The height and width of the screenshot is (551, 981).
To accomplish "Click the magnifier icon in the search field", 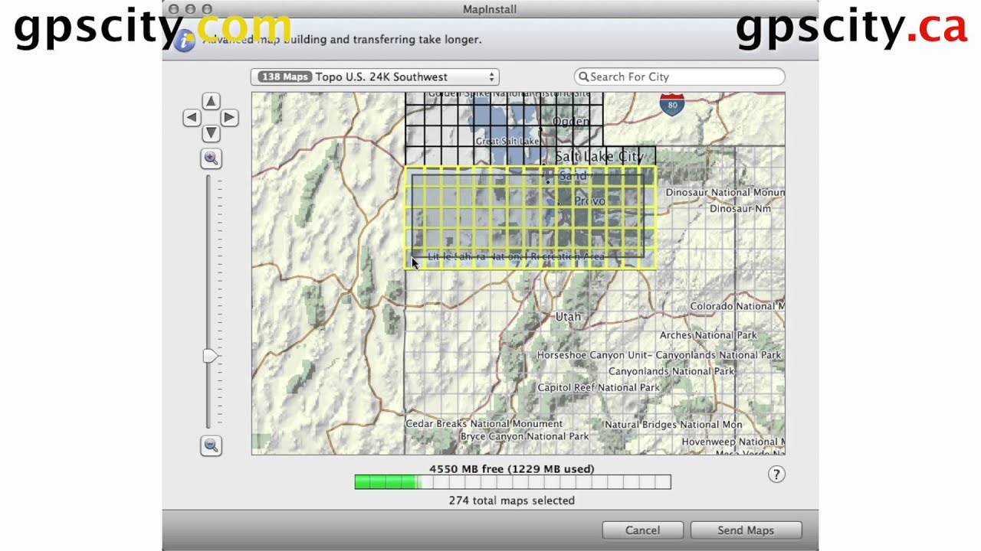I will pyautogui.click(x=583, y=77).
